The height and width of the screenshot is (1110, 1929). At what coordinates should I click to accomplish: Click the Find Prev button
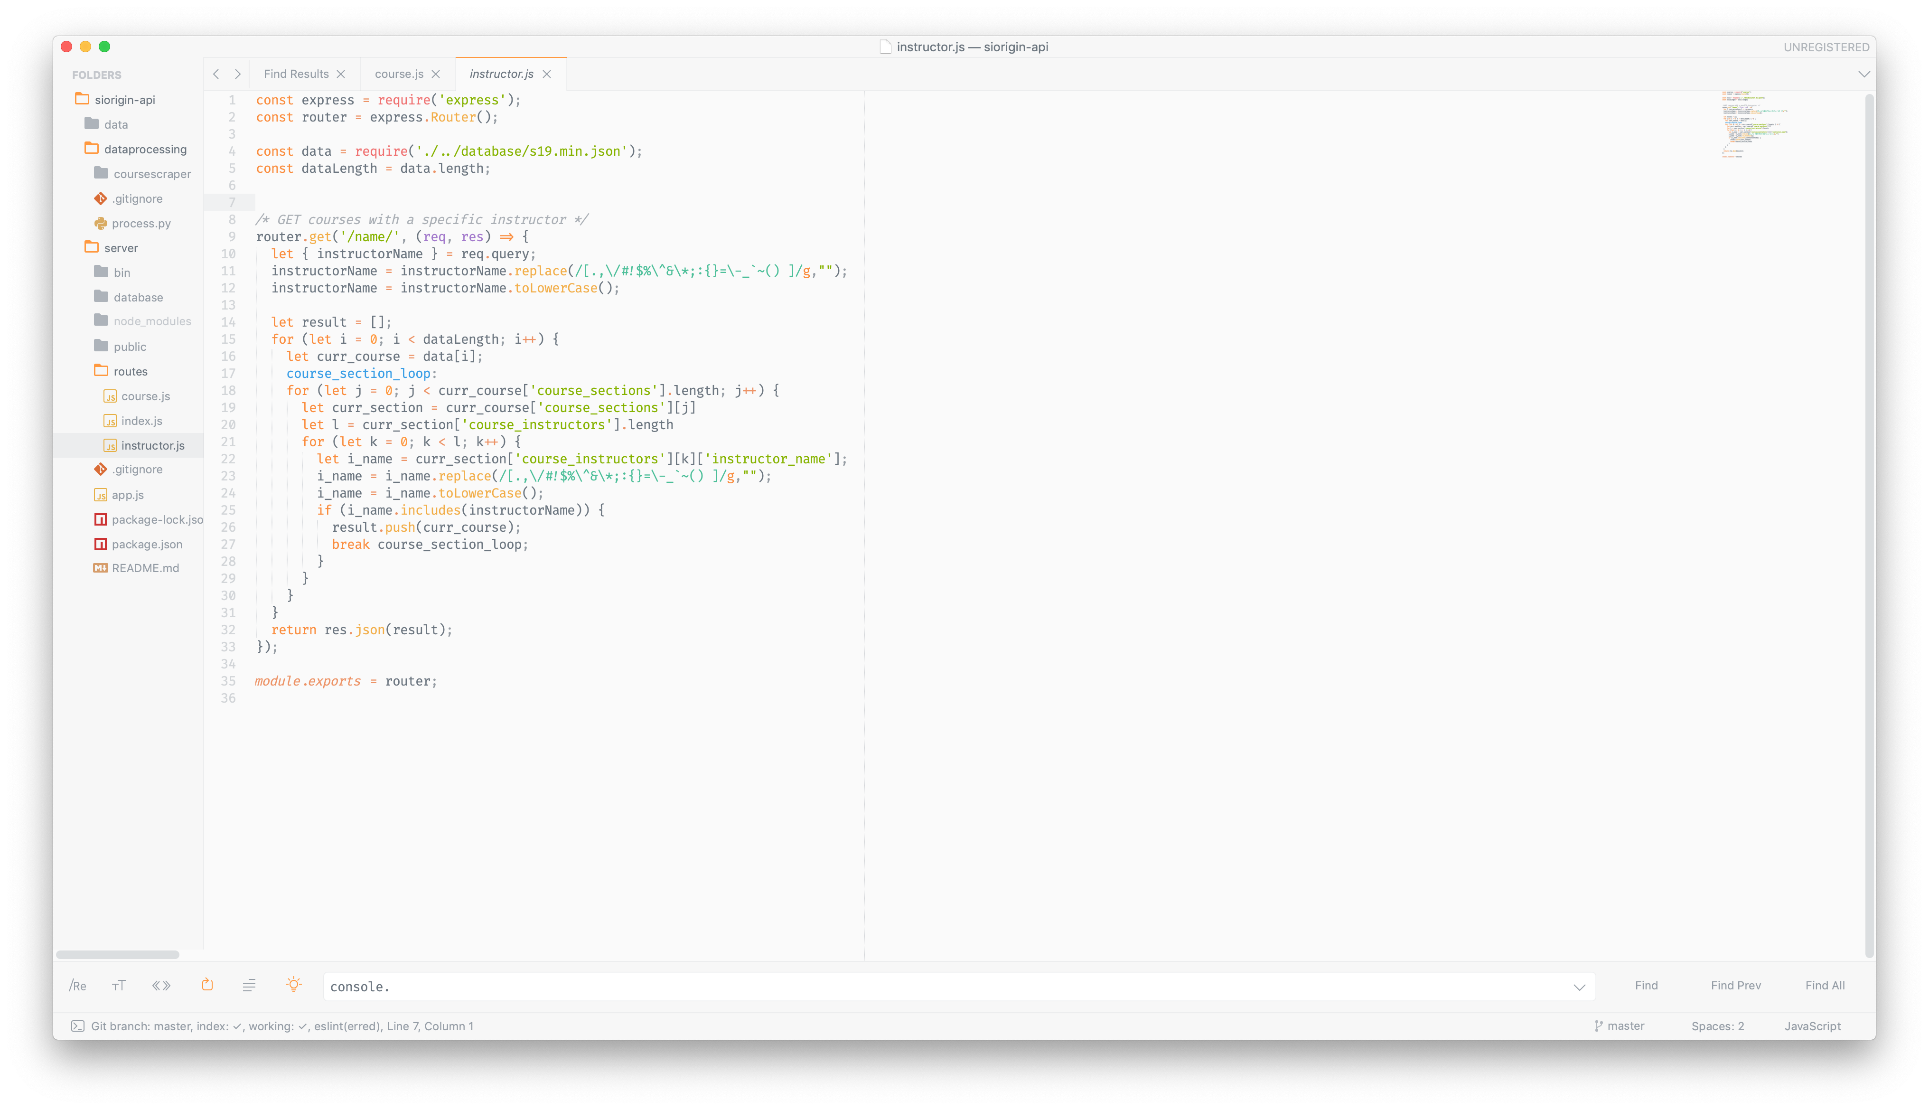tap(1735, 986)
